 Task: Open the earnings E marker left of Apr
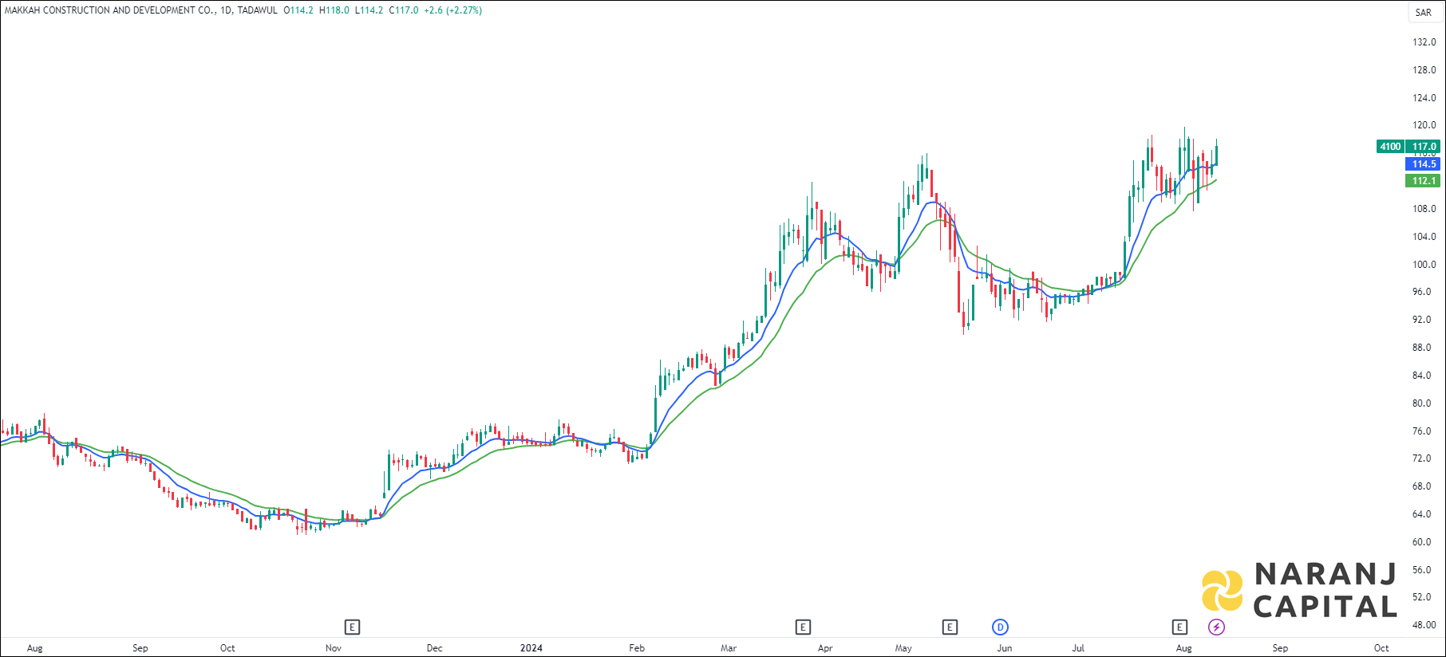[803, 627]
